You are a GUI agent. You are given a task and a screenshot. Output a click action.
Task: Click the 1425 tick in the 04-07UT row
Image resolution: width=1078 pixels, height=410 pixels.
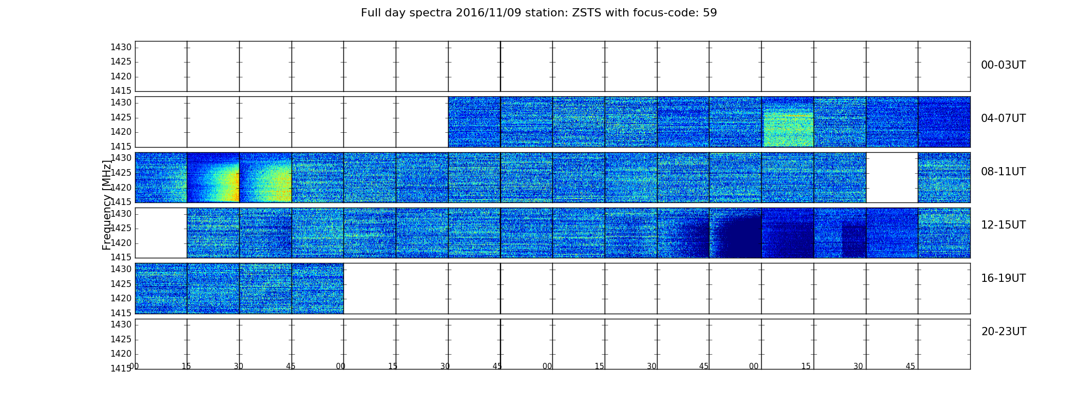(x=121, y=117)
